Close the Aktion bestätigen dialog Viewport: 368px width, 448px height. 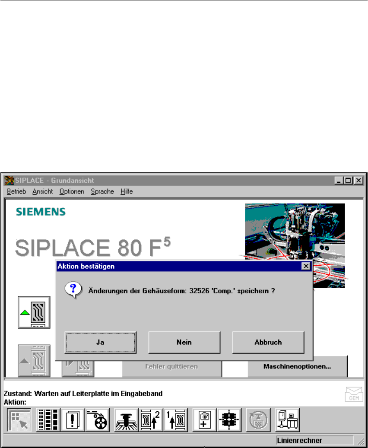pyautogui.click(x=306, y=266)
